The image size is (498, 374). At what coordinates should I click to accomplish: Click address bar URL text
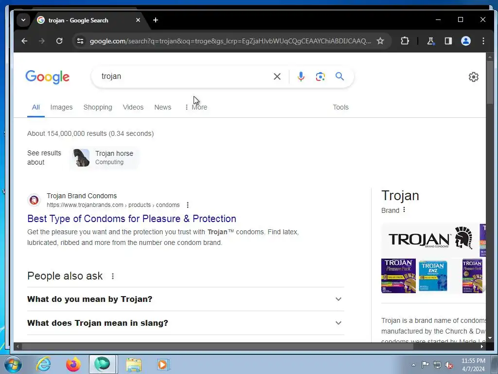pos(230,41)
